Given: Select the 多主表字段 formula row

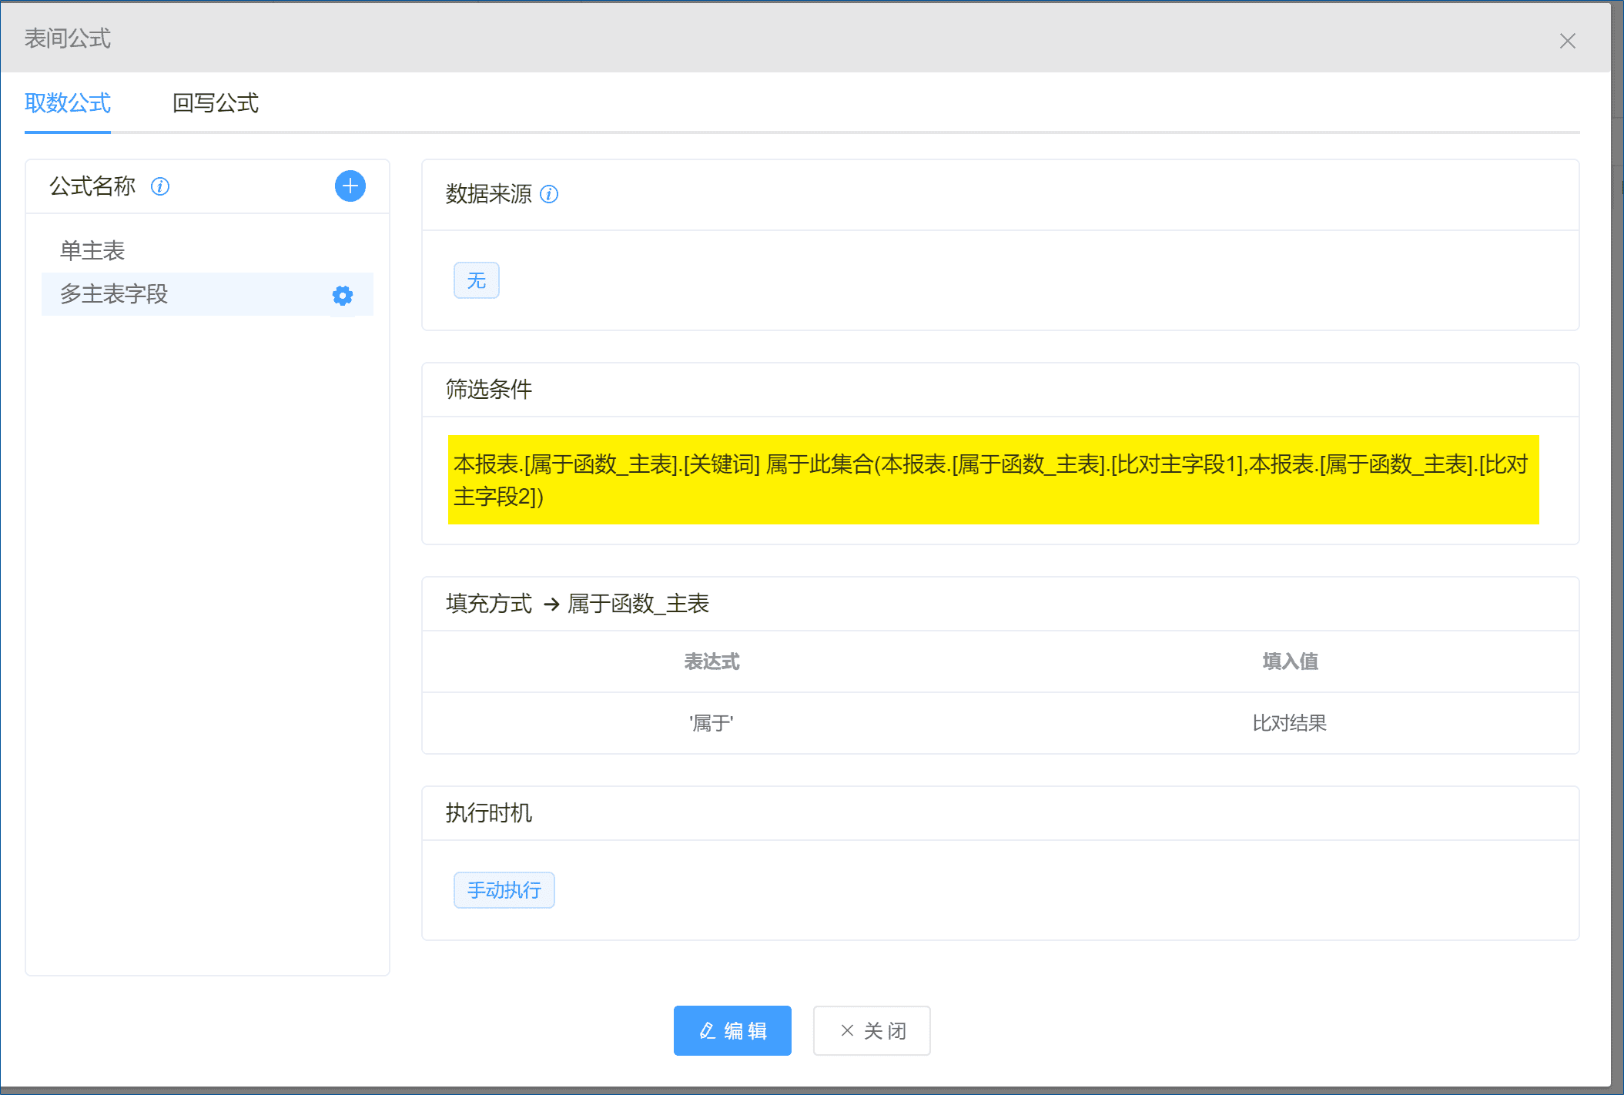Looking at the screenshot, I should tap(207, 294).
